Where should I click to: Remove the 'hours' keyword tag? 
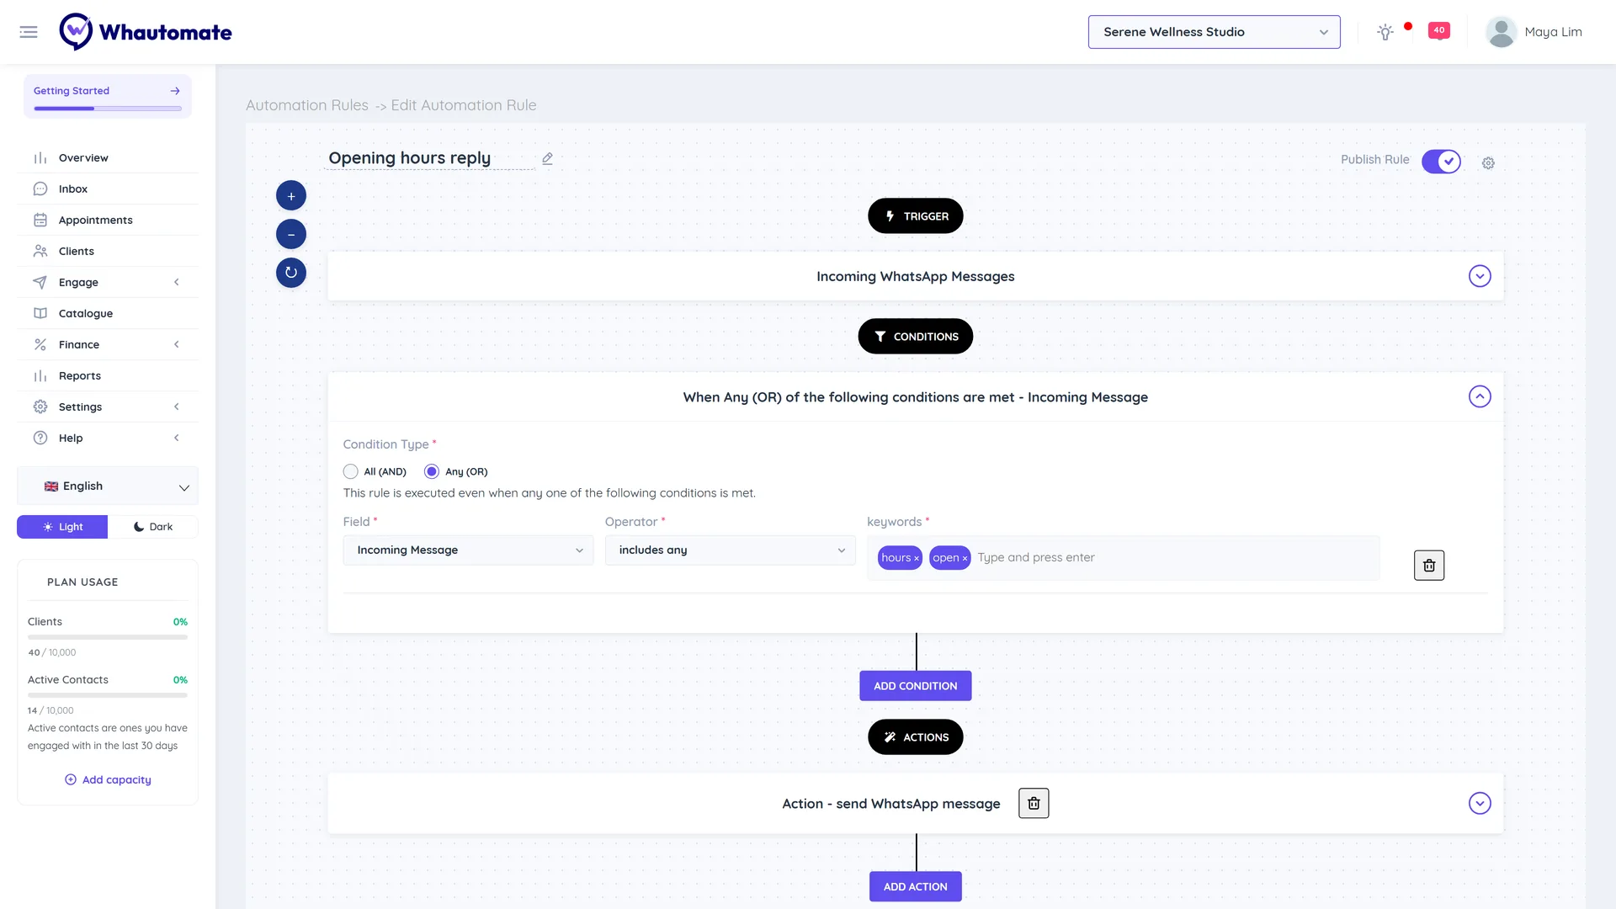click(917, 559)
